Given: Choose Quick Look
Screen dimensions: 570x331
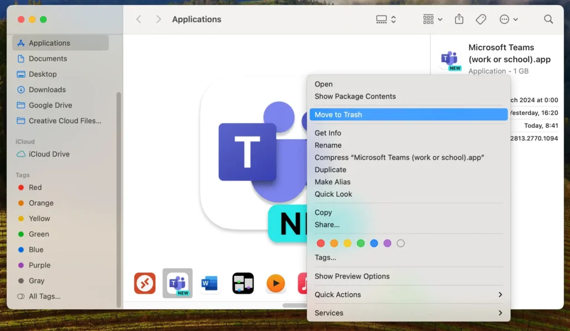Looking at the screenshot, I should pos(409,194).
